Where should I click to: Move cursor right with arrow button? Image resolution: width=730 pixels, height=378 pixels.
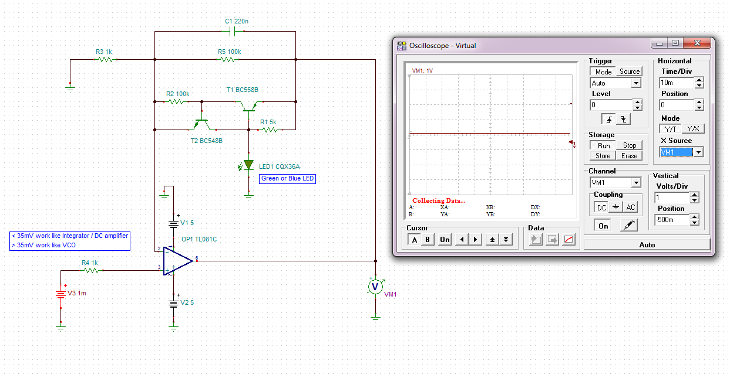tap(475, 239)
